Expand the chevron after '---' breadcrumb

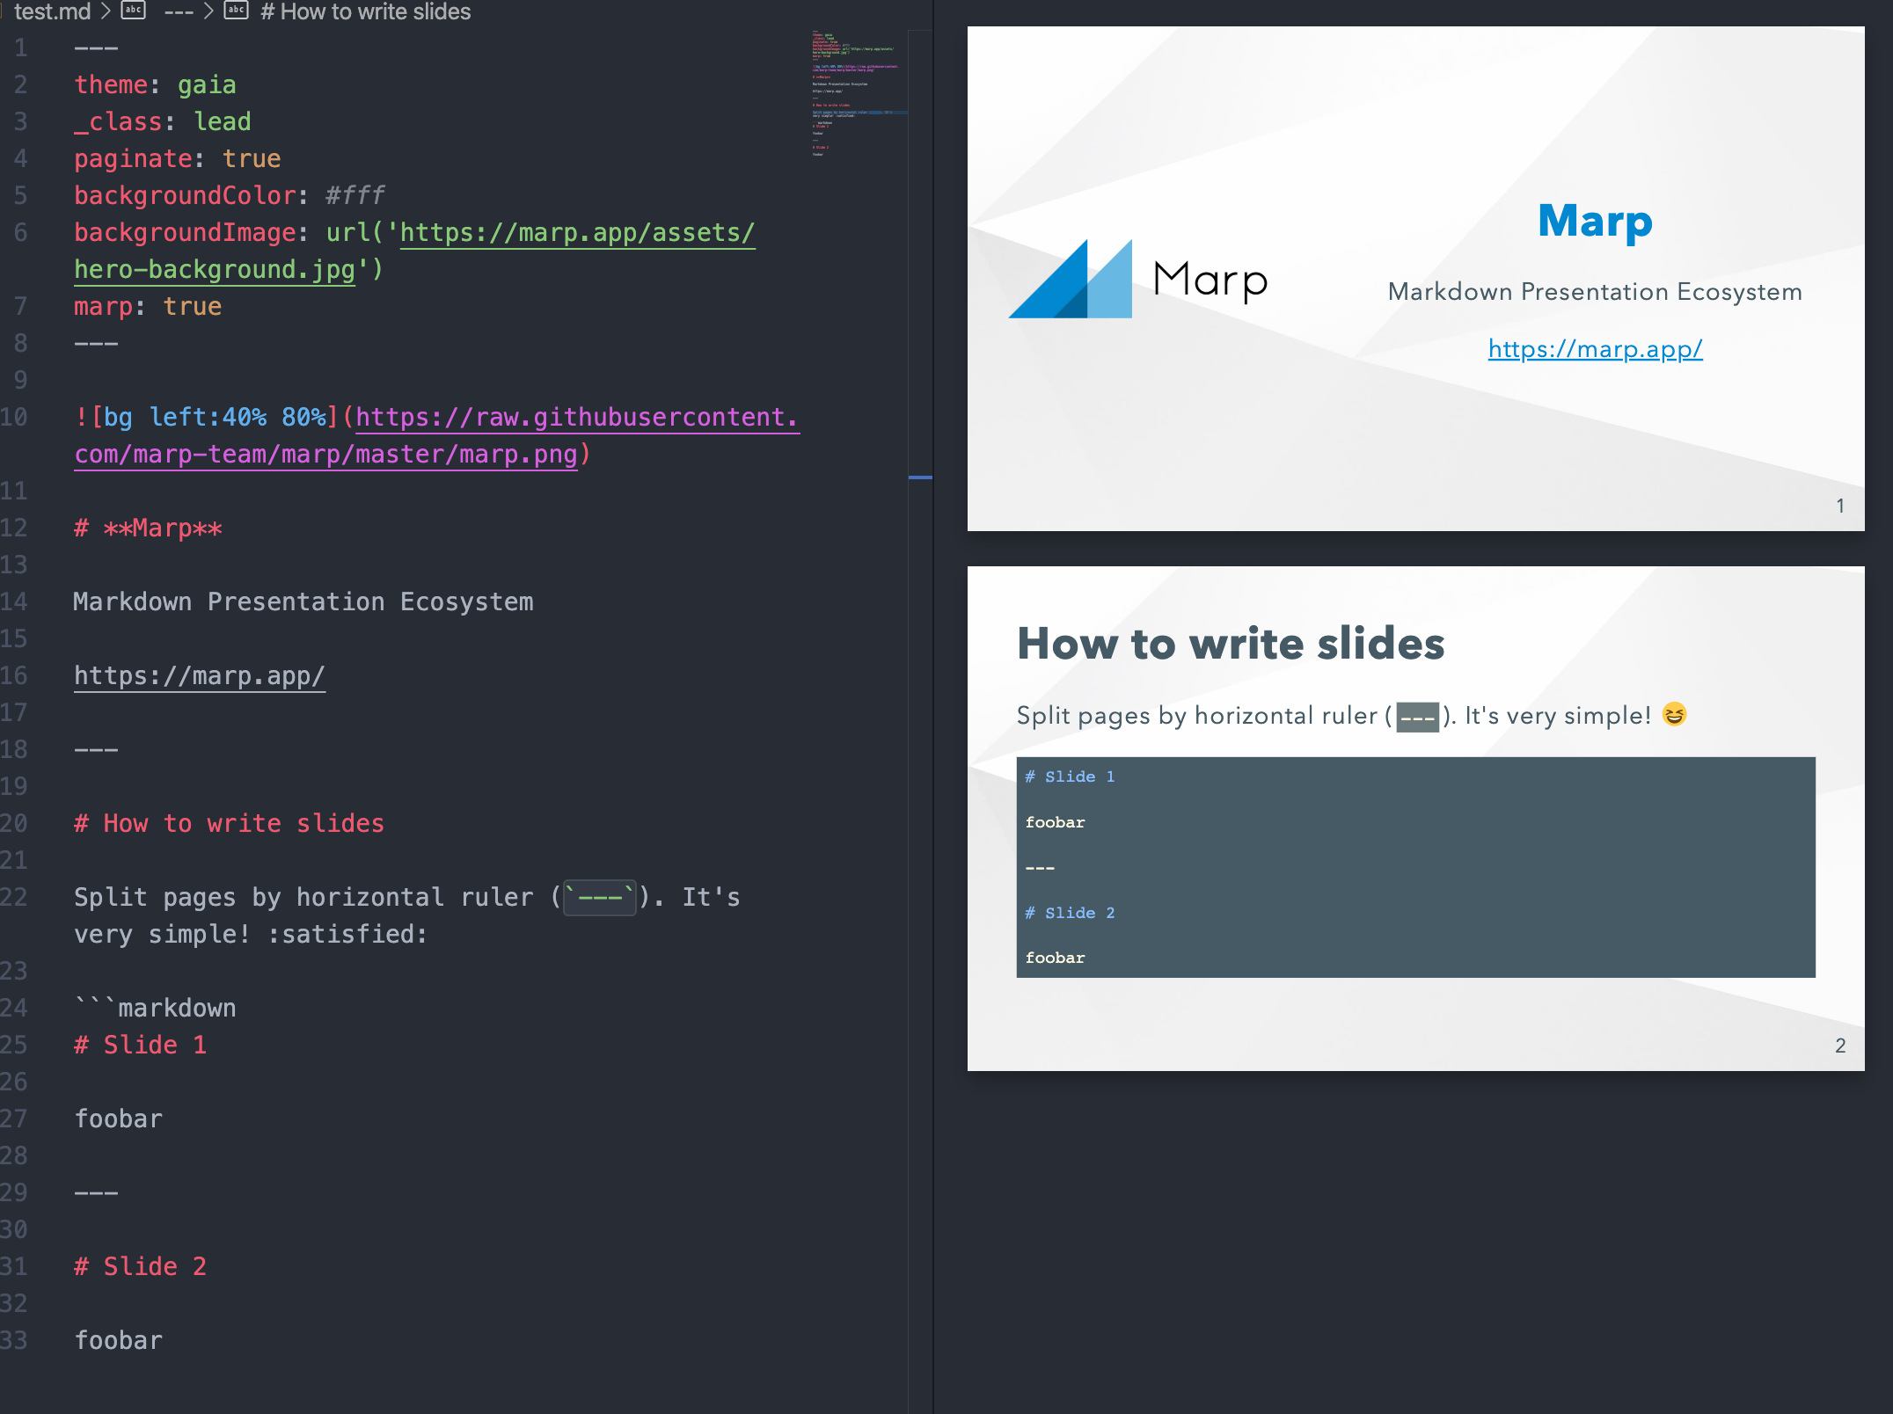pos(209,11)
